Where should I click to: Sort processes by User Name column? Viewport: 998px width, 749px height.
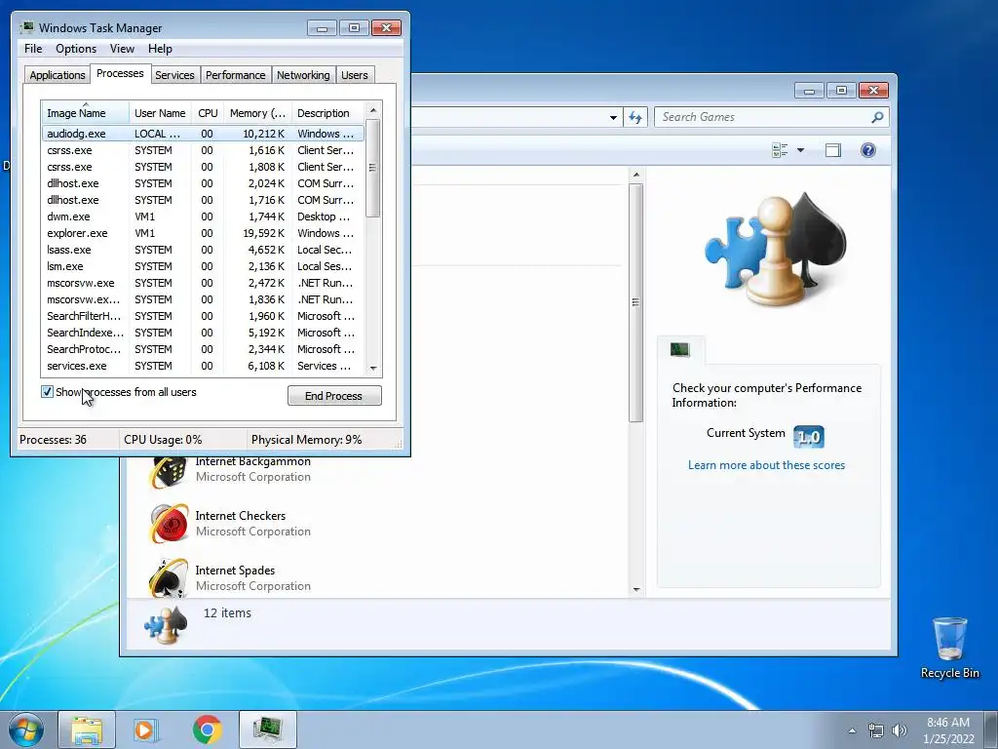(x=160, y=113)
